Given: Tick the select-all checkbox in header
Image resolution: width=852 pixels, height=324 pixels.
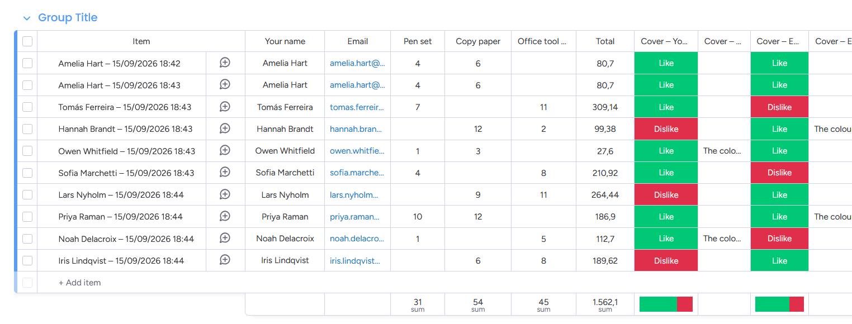Looking at the screenshot, I should (27, 41).
